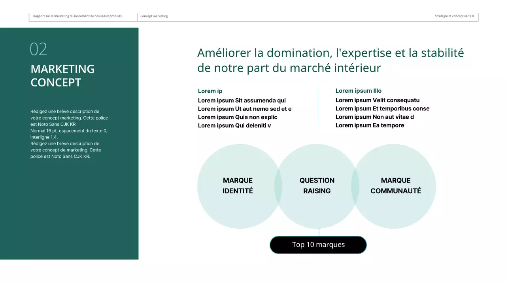Select the Ut aut nemo sed line
This screenshot has height=284, width=506.
pyautogui.click(x=244, y=108)
